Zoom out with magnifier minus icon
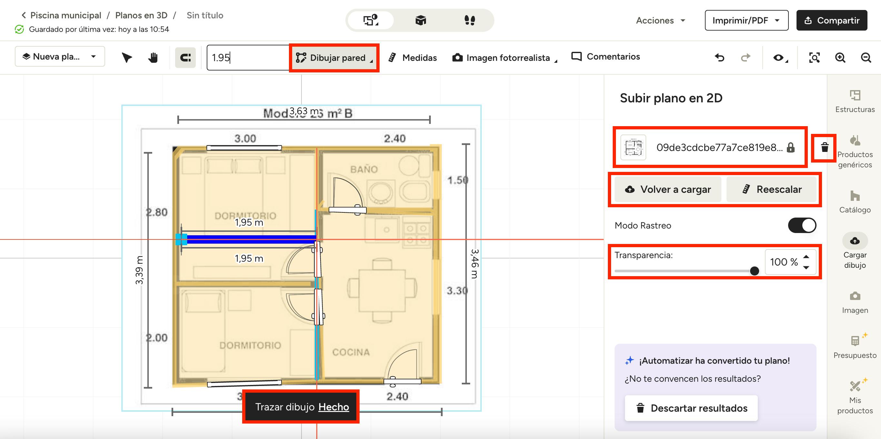Viewport: 881px width, 439px height. (x=866, y=57)
